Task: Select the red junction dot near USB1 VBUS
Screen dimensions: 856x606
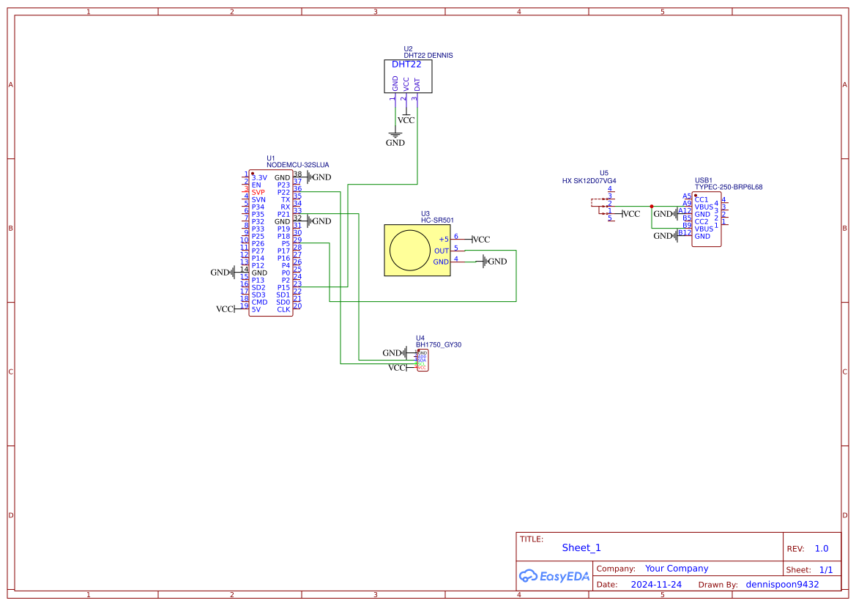Action: coord(652,207)
